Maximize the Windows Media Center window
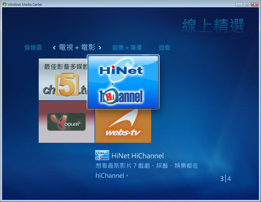 247,4
